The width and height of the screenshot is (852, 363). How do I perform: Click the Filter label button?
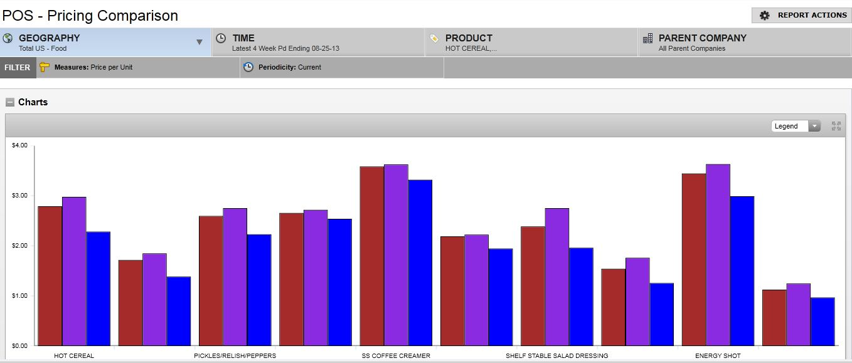tap(18, 67)
